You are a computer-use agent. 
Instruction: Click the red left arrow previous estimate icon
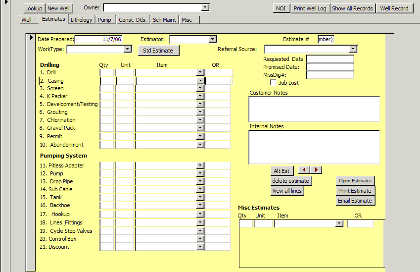point(304,170)
